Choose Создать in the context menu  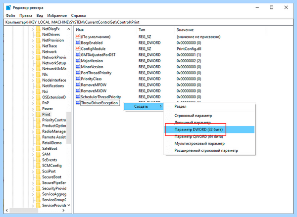click(144, 106)
